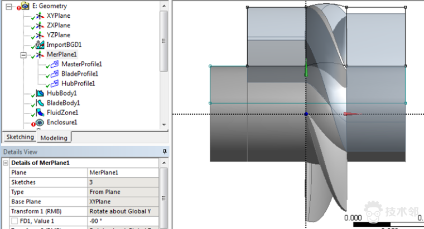Click the Base Plane value XYPlane
Screen dimensions: 424x229
(123, 202)
